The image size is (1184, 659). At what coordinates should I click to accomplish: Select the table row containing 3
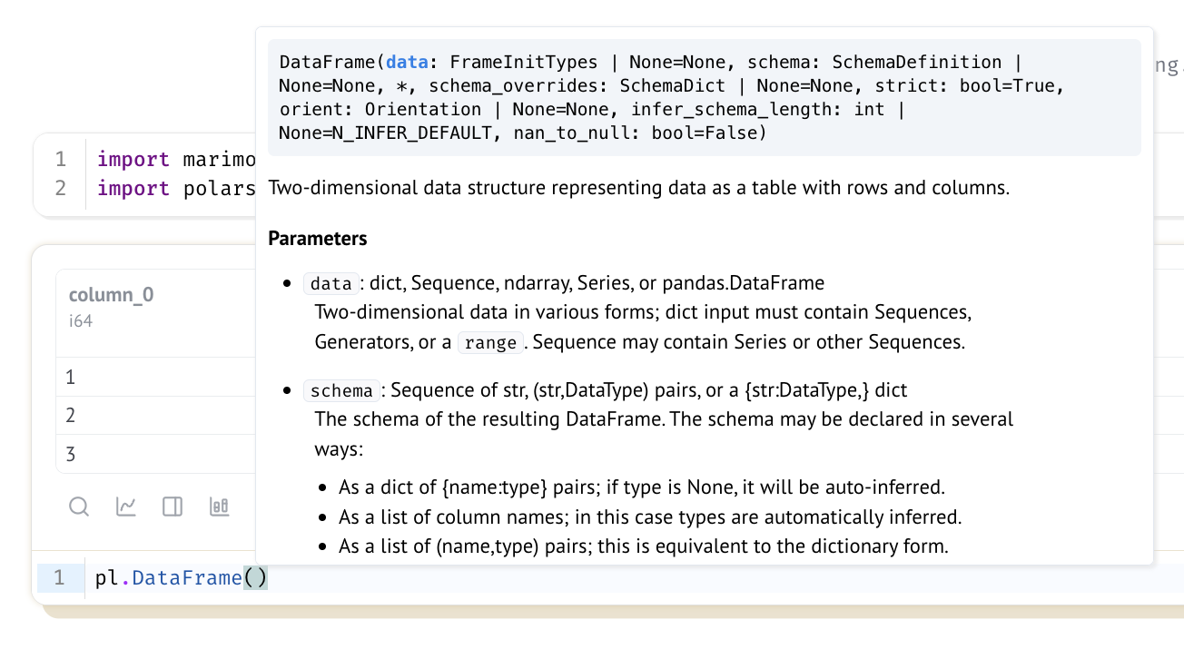pyautogui.click(x=154, y=454)
